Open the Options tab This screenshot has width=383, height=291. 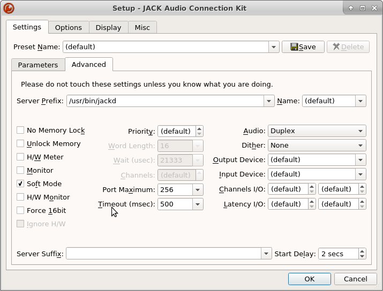click(x=69, y=27)
